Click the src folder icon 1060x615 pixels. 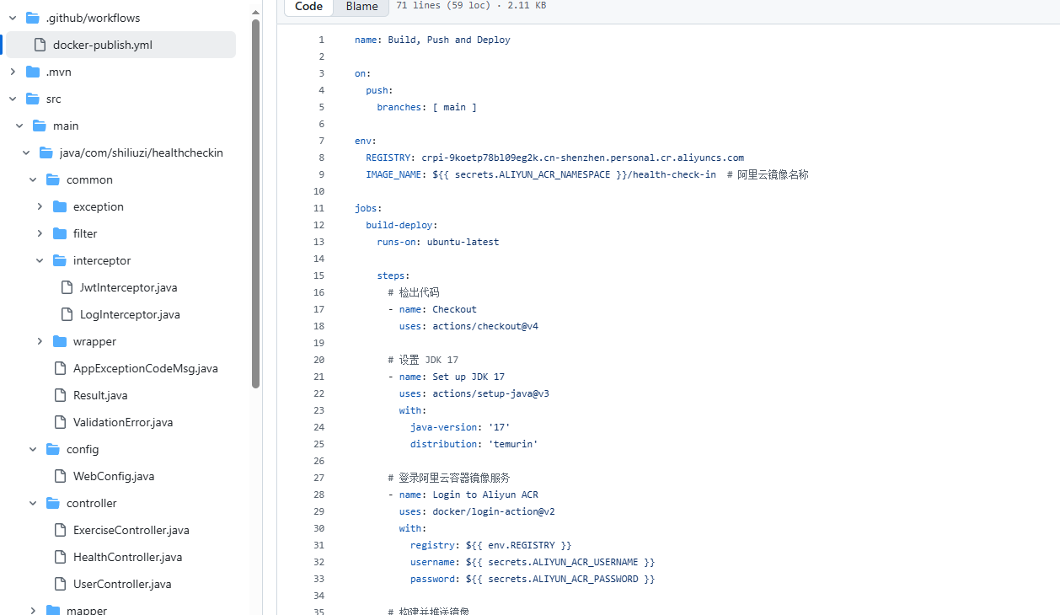(x=33, y=99)
